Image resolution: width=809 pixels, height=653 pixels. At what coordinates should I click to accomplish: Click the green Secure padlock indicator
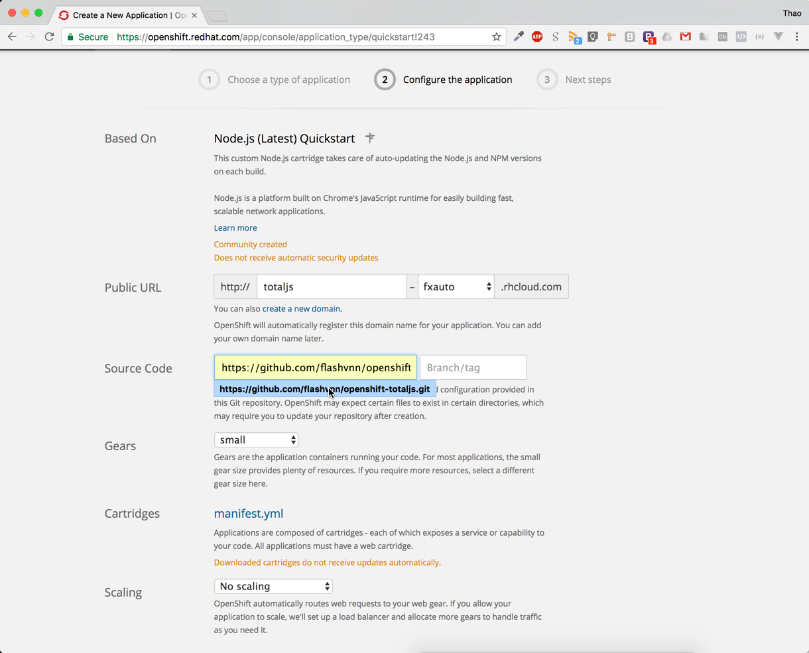pyautogui.click(x=88, y=37)
